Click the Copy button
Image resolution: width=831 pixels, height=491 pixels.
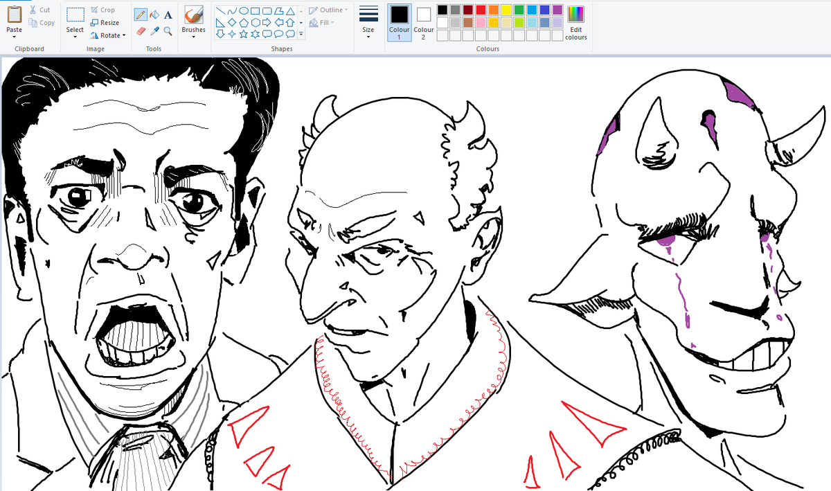pos(42,23)
